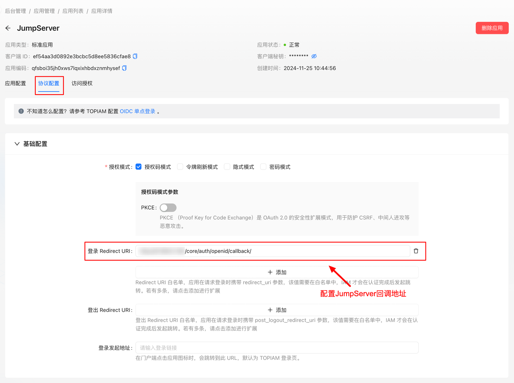Image resolution: width=514 pixels, height=383 pixels.
Task: Delete the login Redirect URI entry
Action: [416, 251]
